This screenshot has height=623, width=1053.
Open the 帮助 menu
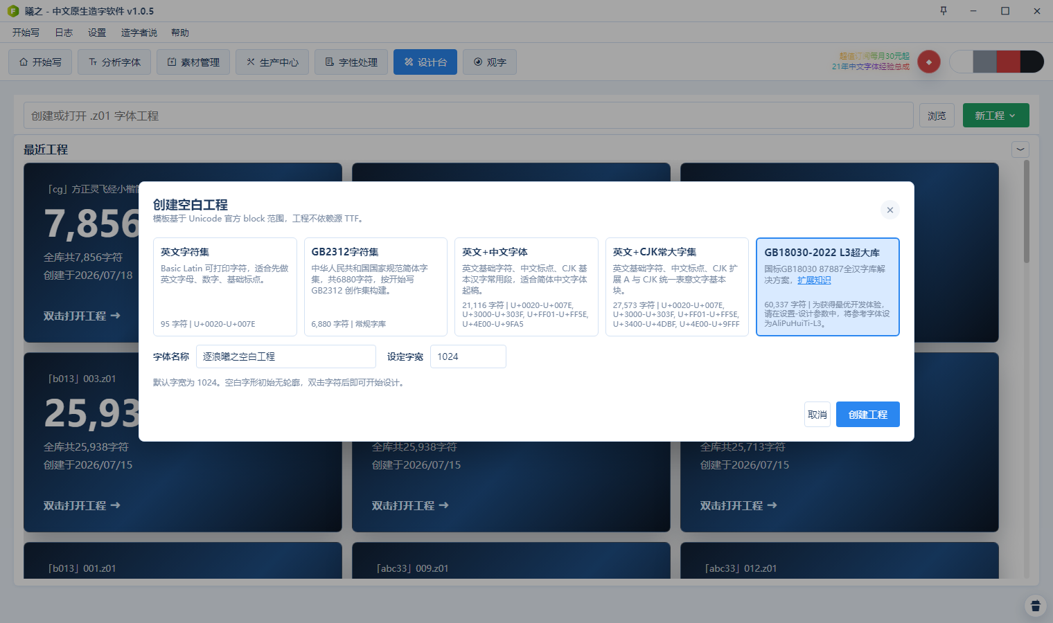click(x=180, y=33)
